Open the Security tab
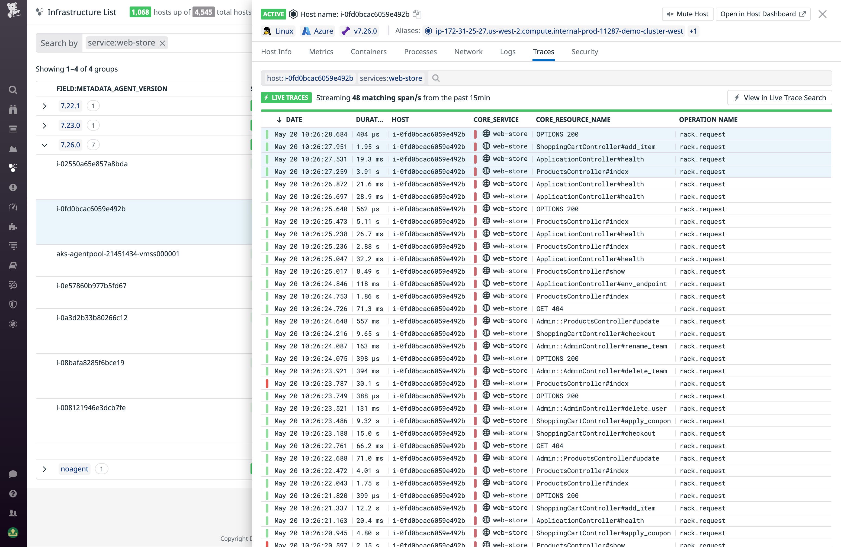Image resolution: width=841 pixels, height=547 pixels. pos(585,51)
